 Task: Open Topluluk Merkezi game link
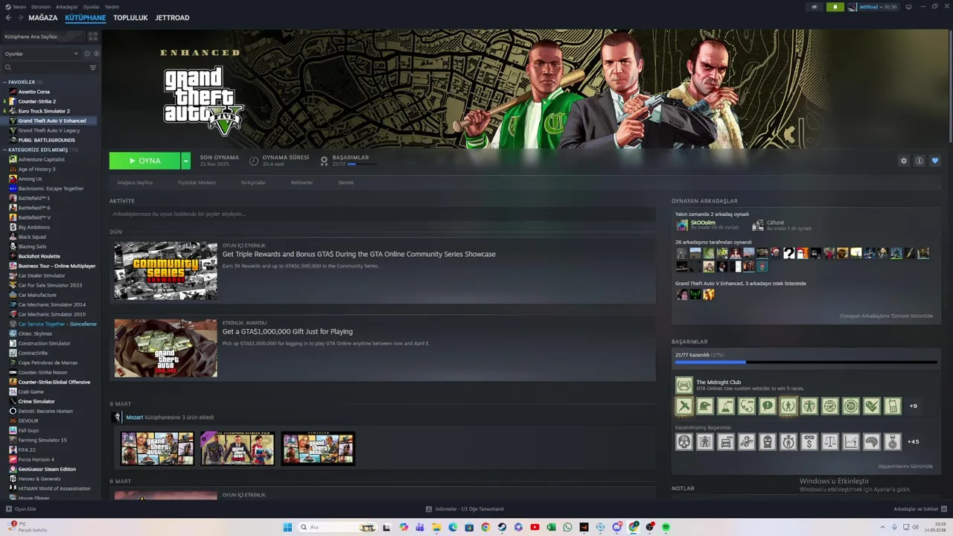(x=197, y=182)
